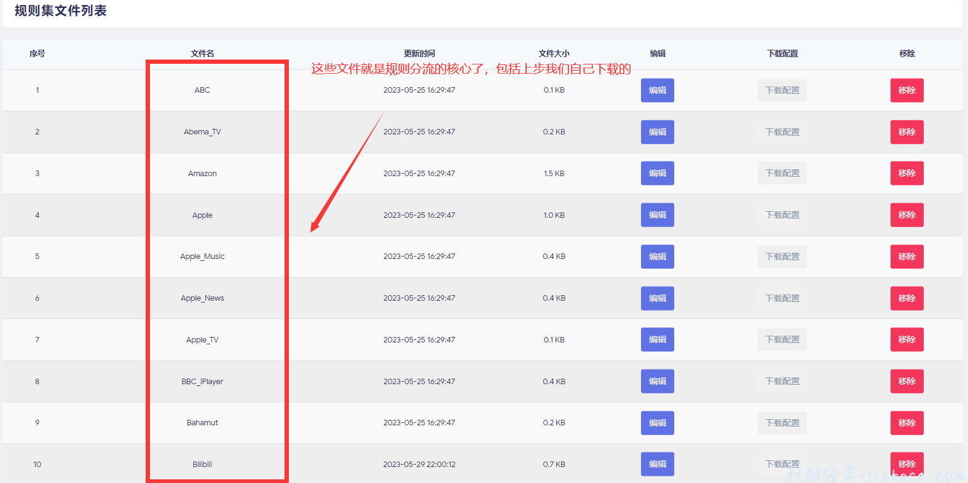Click 编辑 for the Bilibili file

coord(657,464)
